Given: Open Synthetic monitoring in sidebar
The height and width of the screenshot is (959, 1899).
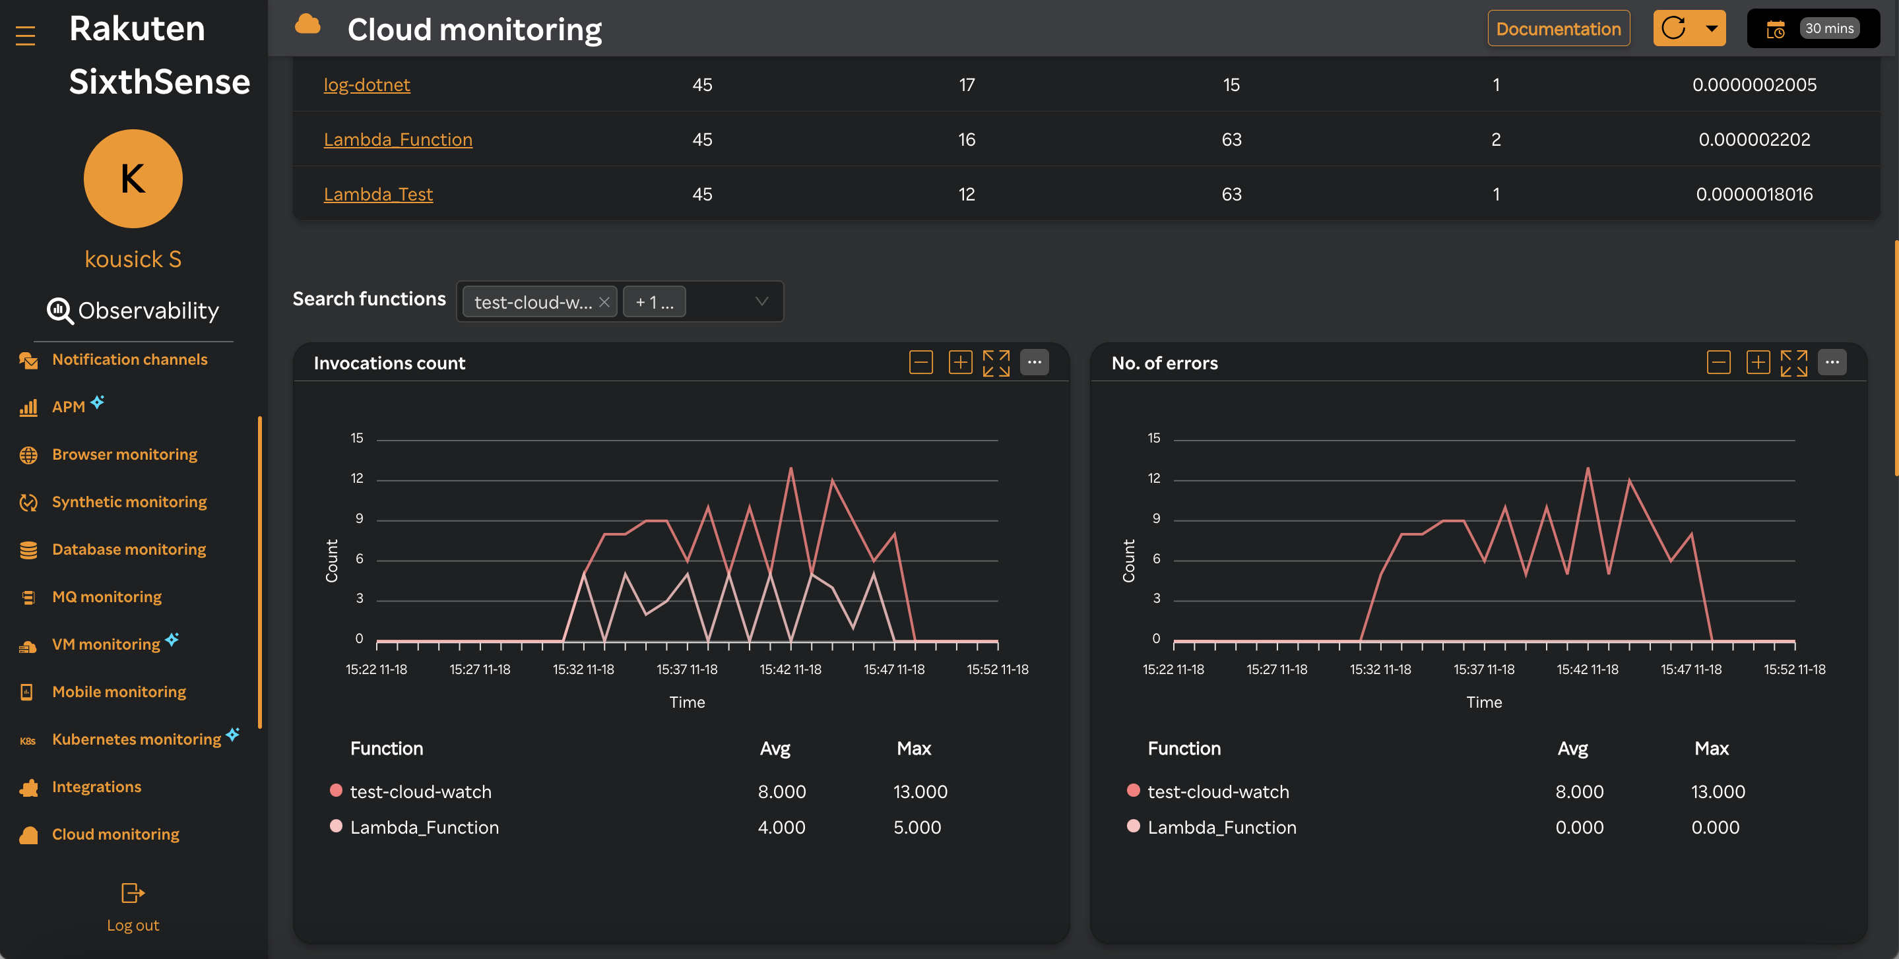Looking at the screenshot, I should pos(129,502).
